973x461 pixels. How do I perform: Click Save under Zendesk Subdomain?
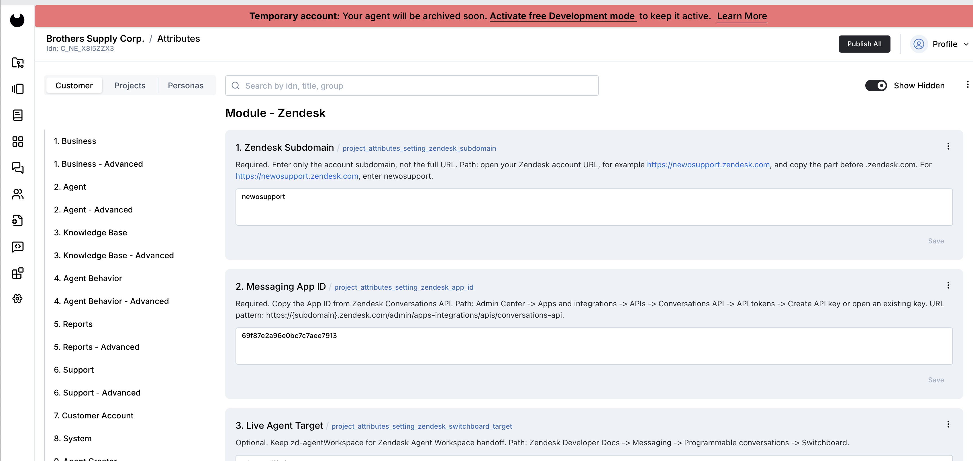pyautogui.click(x=935, y=241)
